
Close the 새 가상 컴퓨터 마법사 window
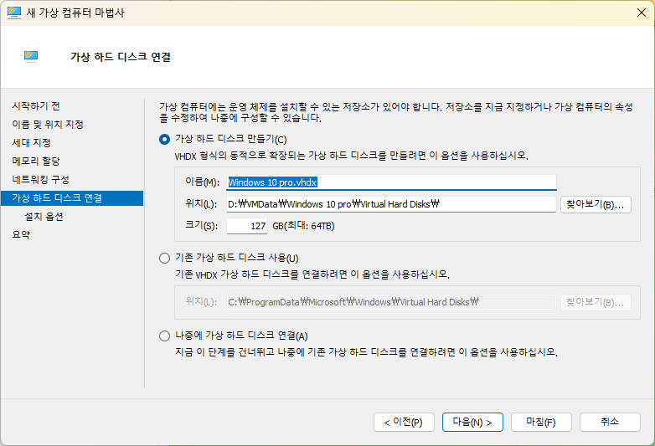642,13
